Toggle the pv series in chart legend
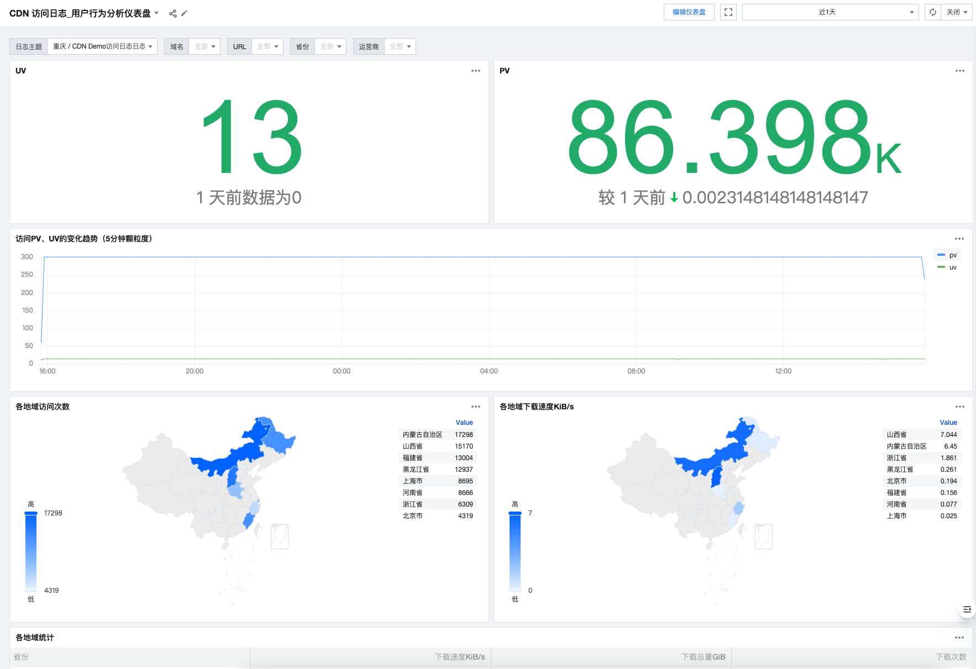This screenshot has height=669, width=976. tap(947, 255)
